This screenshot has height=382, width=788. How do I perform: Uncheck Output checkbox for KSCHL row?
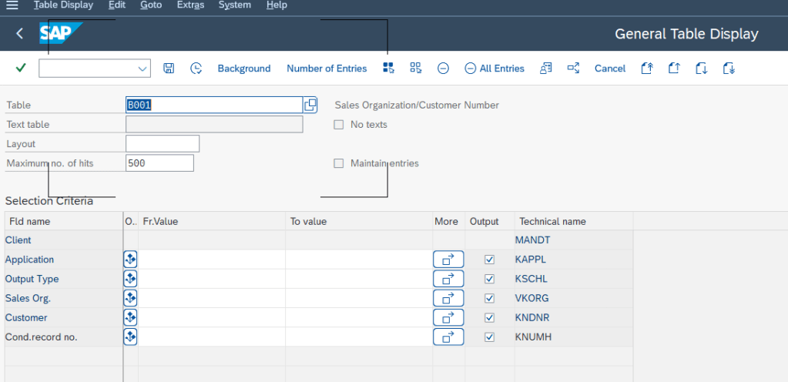point(489,279)
